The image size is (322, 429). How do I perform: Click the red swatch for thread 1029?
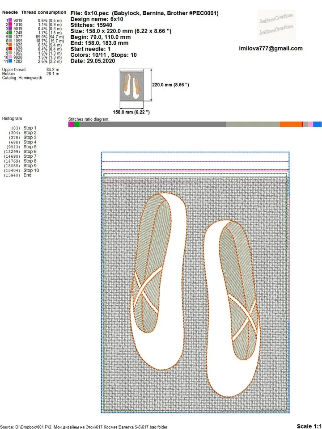click(x=10, y=49)
